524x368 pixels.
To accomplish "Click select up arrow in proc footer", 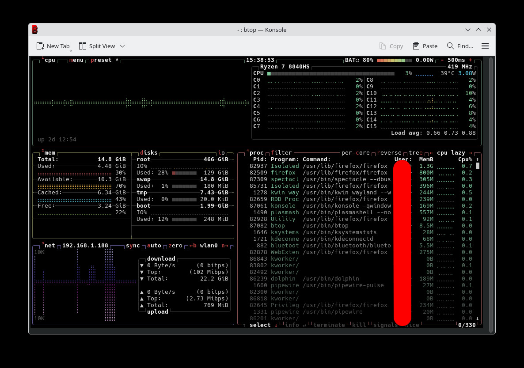I will (244, 325).
